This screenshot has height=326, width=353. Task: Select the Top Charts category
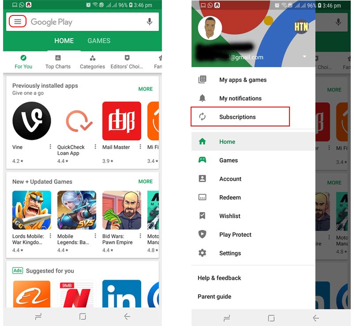58,62
